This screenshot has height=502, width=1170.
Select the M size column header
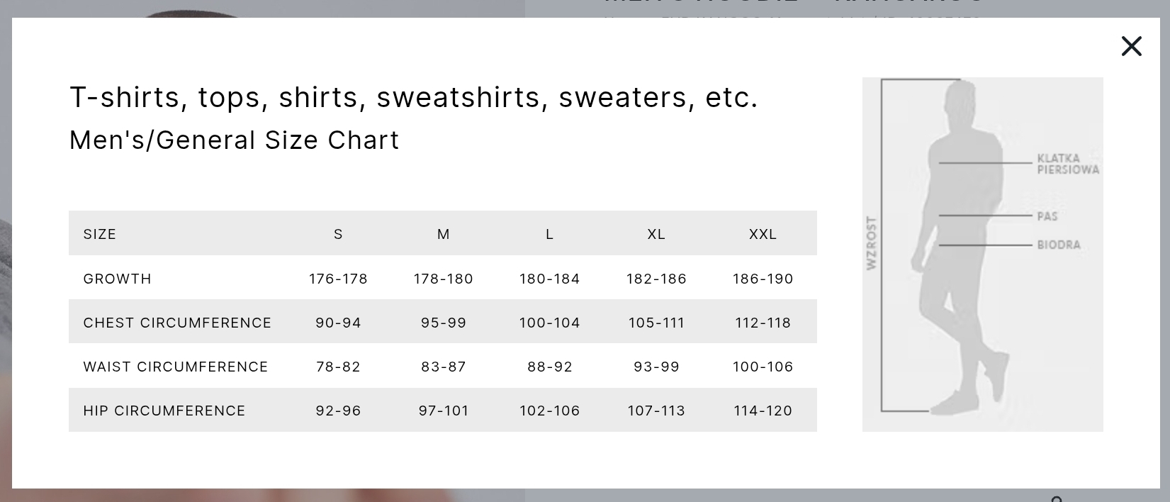[x=444, y=234]
